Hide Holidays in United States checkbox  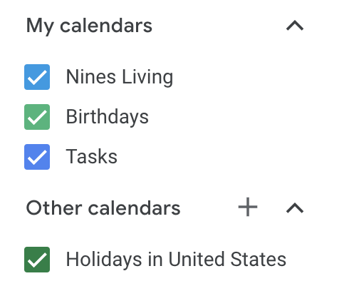click(37, 260)
